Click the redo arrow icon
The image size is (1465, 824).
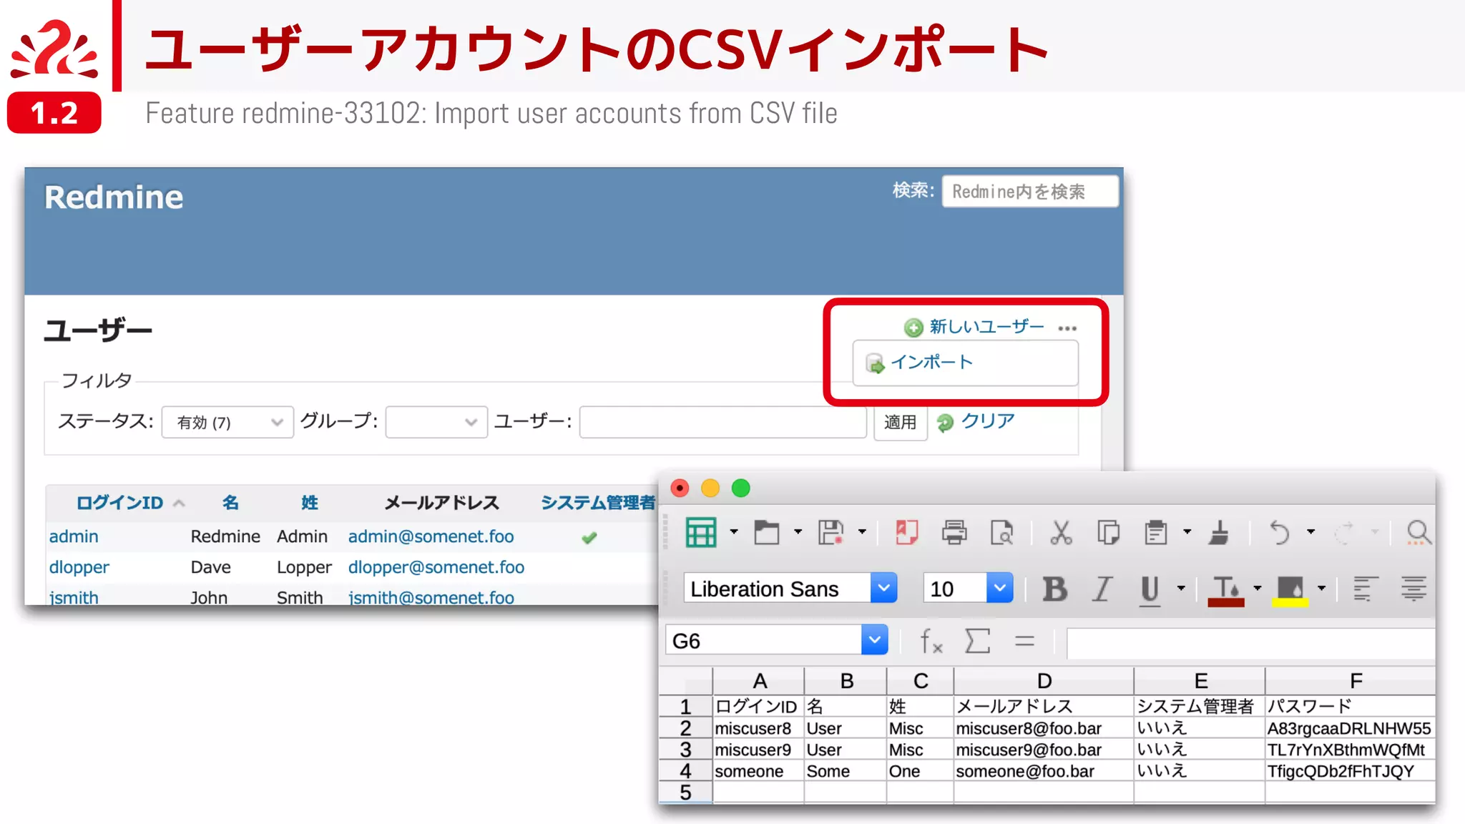tap(1345, 532)
